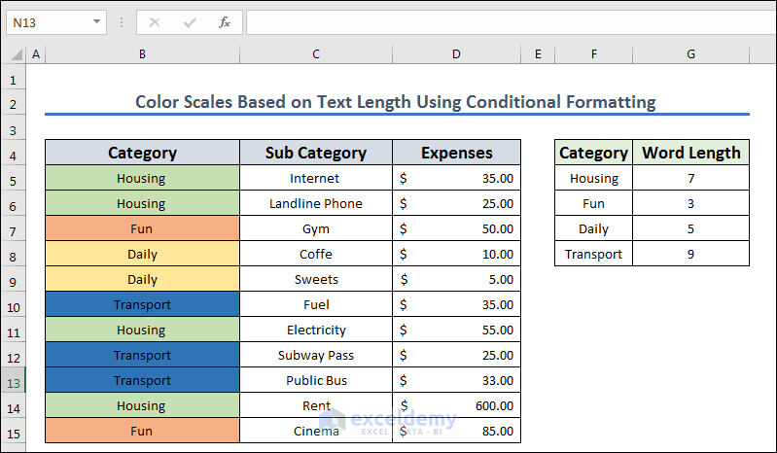Select column D header
The image size is (777, 453).
pos(456,54)
